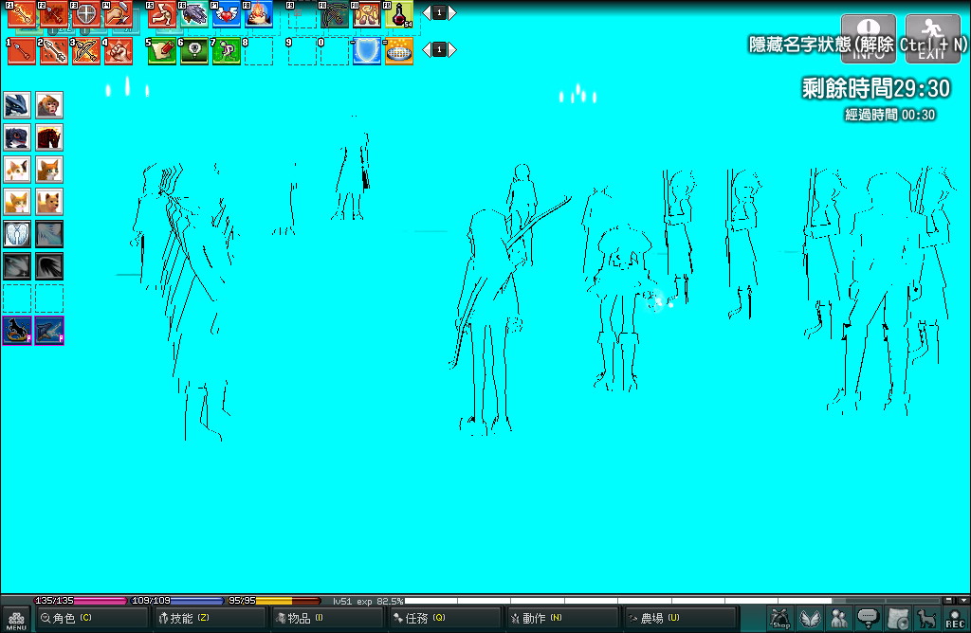Click the top hotbar right page arrow
The width and height of the screenshot is (971, 633).
pyautogui.click(x=452, y=12)
